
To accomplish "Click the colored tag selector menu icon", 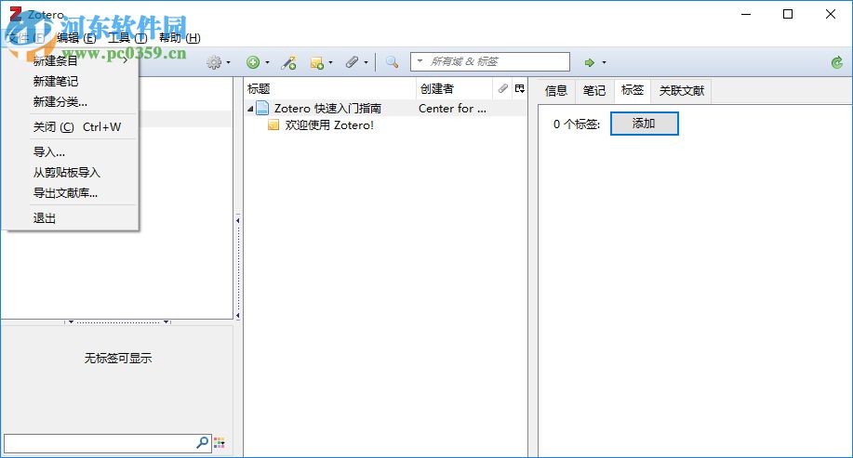I will coord(220,443).
